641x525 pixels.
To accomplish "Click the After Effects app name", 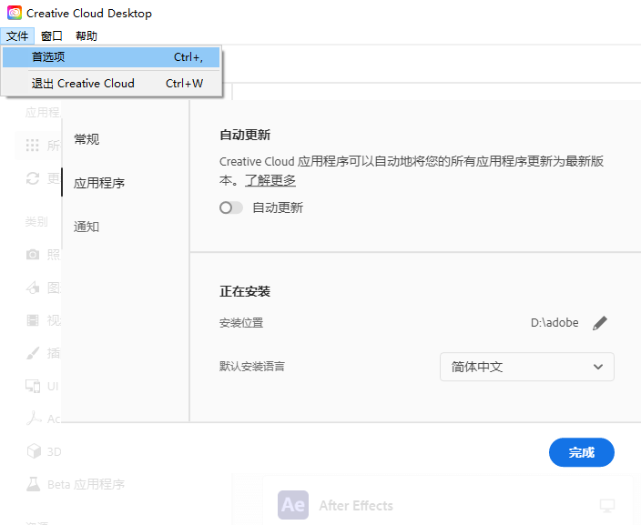I will click(356, 505).
